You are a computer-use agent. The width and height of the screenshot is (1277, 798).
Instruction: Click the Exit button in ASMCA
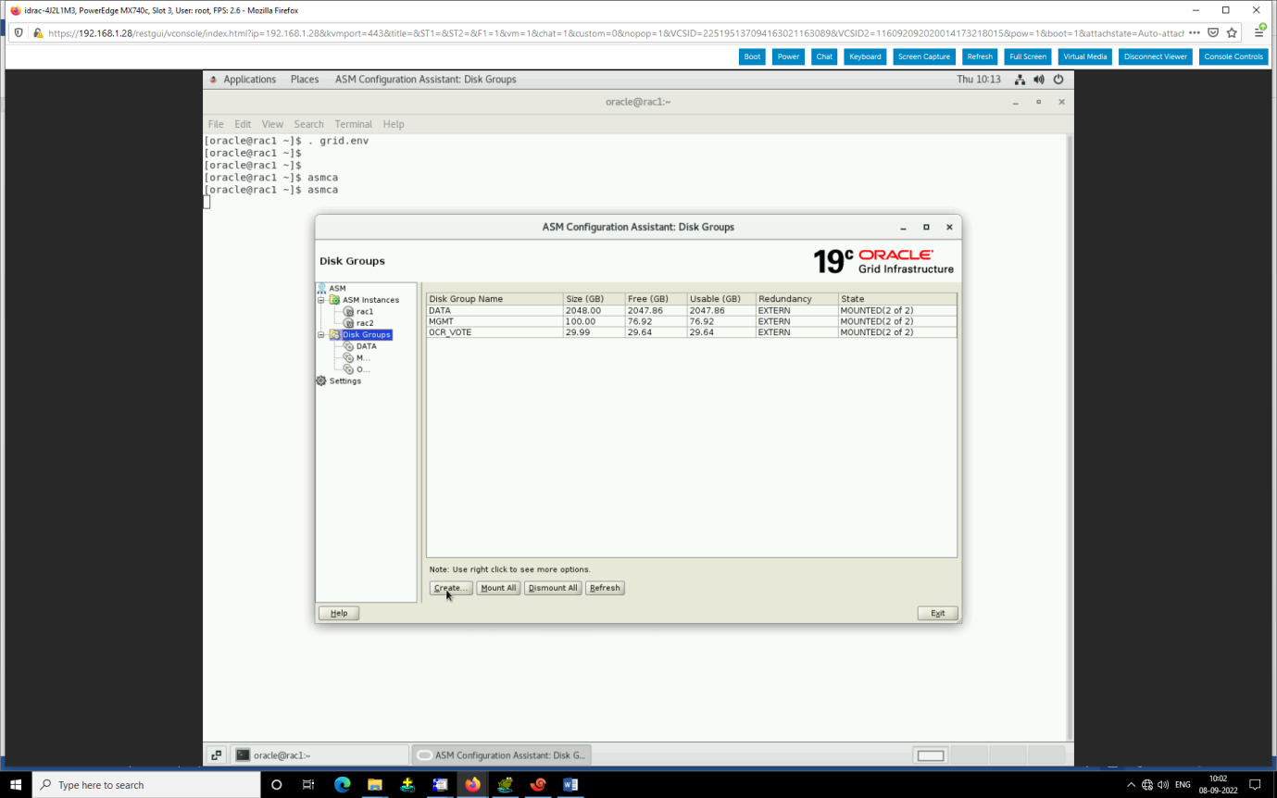click(x=937, y=613)
